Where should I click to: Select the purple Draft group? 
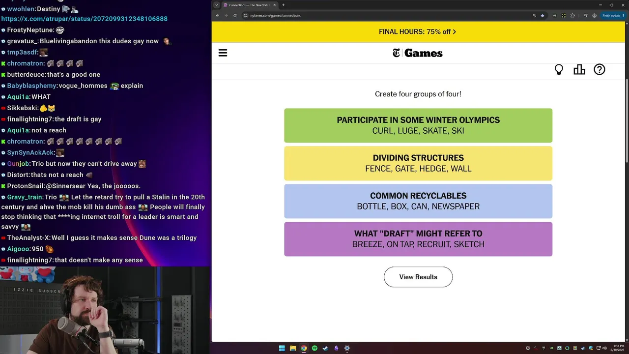pos(418,239)
